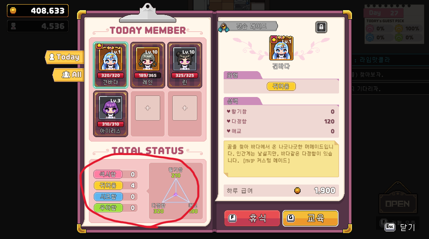Click the 견바다 portrait in detail panel

pos(281,48)
